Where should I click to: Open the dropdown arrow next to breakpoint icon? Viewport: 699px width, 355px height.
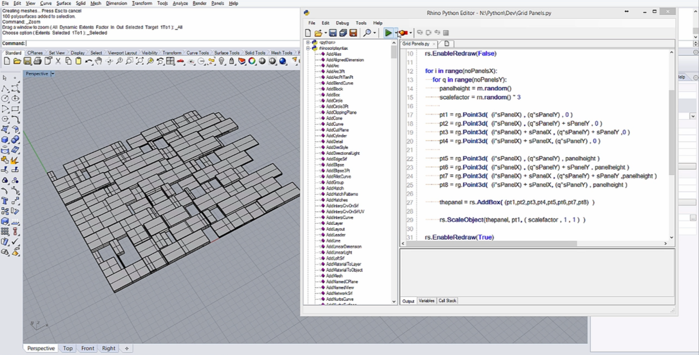[x=411, y=33]
